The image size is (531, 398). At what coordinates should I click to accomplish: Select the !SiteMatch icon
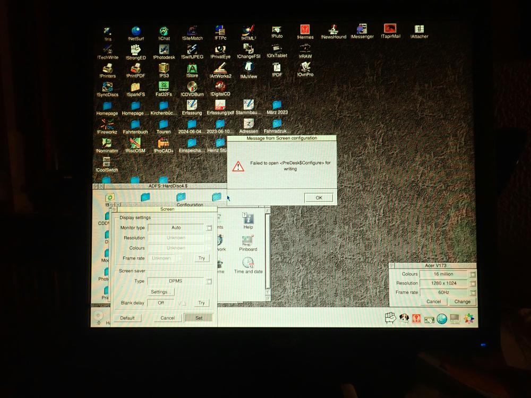pos(192,33)
